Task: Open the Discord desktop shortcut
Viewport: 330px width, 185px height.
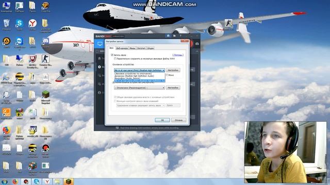Action: click(45, 43)
